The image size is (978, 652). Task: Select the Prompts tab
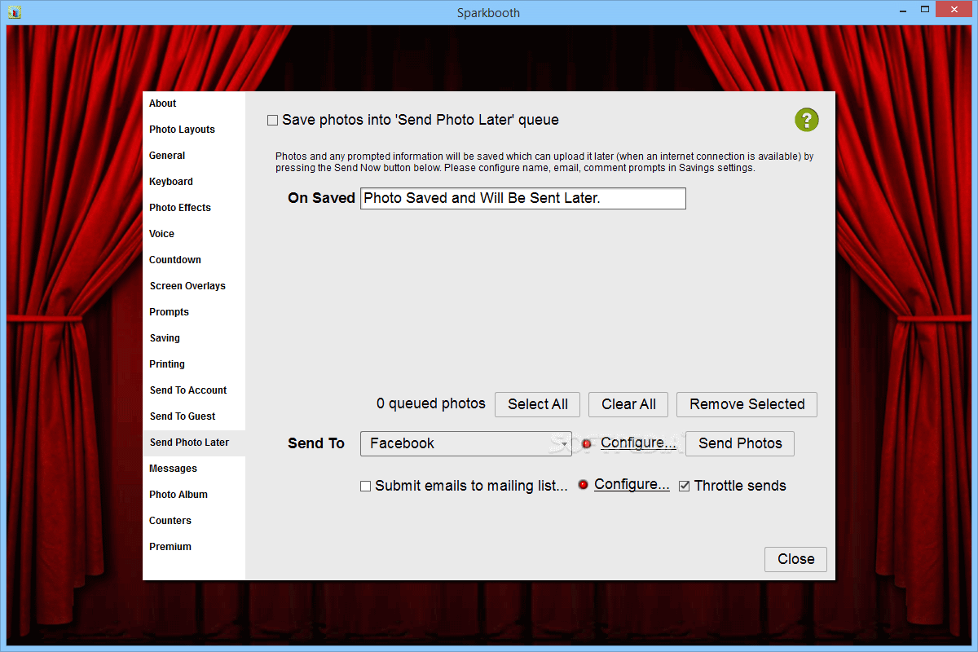[194, 312]
